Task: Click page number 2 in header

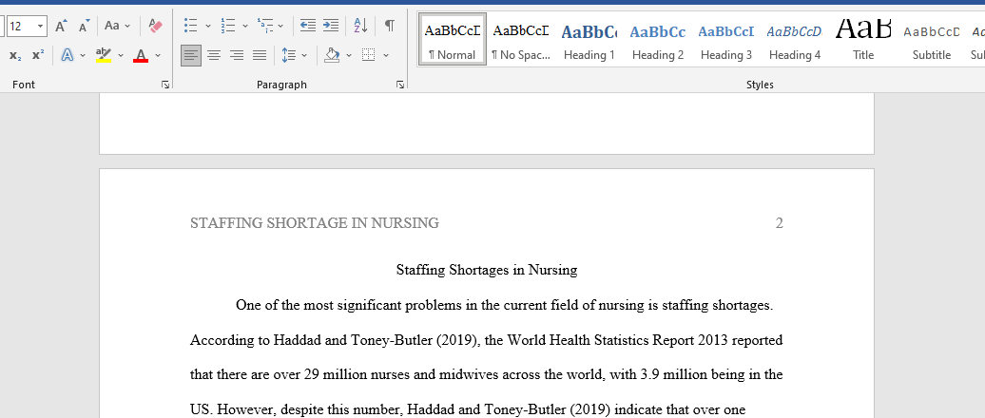Action: click(779, 223)
